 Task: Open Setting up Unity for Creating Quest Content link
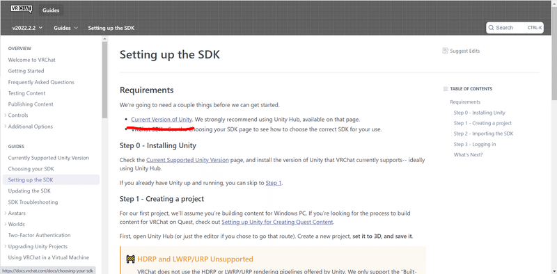277,222
